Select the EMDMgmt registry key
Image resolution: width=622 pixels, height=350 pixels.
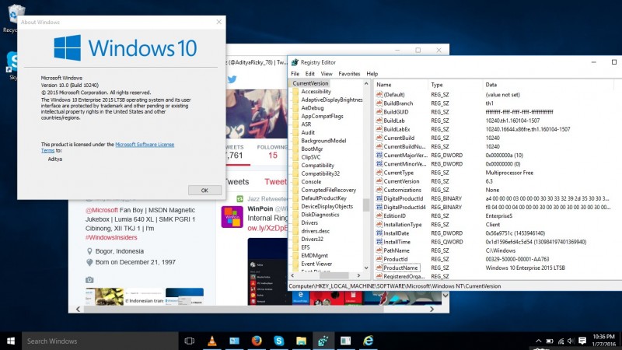point(314,256)
